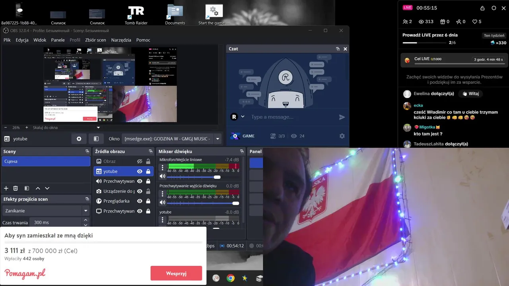Click Witaj greeting button for Ewelina
This screenshot has width=509, height=286.
click(470, 94)
